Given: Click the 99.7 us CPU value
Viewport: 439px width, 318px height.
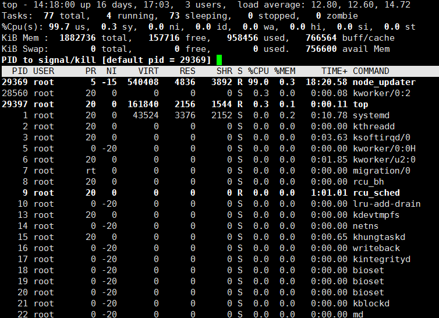Looking at the screenshot, I should [59, 27].
